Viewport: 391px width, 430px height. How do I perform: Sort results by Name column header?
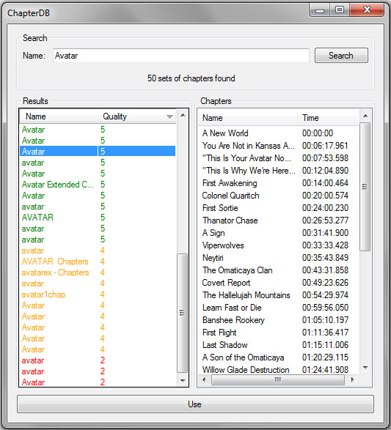[x=59, y=116]
